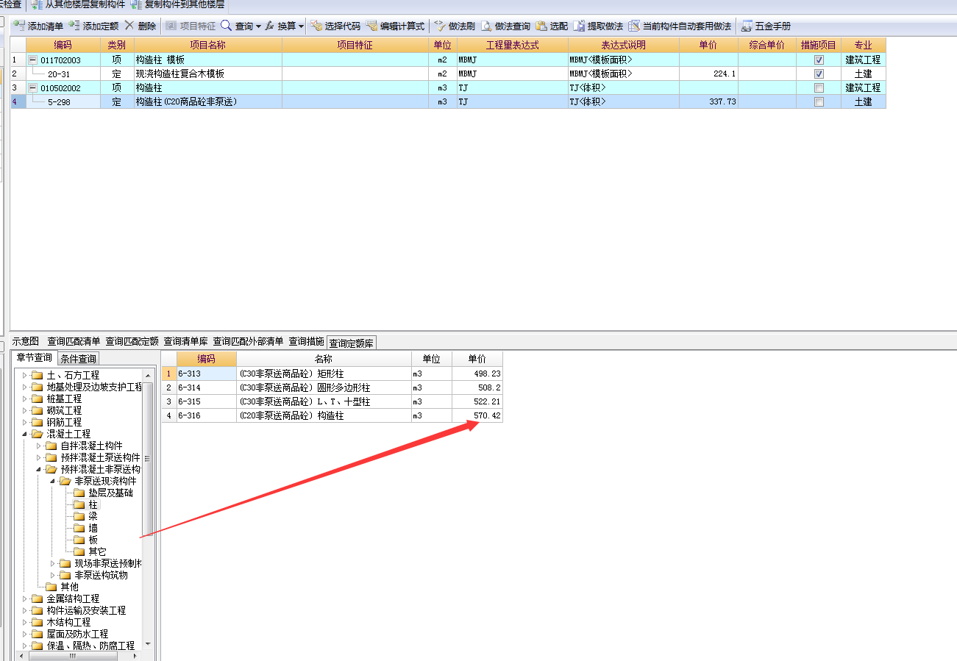The width and height of the screenshot is (957, 661).
Task: Expand 桩基工程 tree node
Action: [25, 399]
